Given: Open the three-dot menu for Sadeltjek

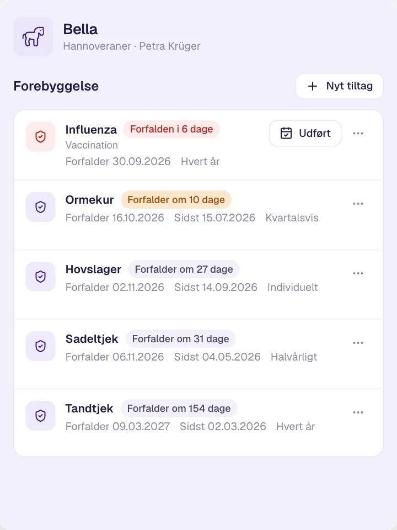Looking at the screenshot, I should pos(358,343).
